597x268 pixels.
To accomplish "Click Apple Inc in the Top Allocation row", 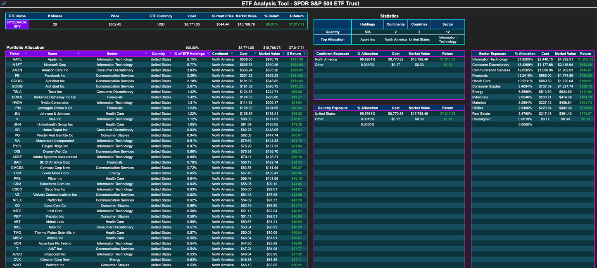I will 368,39.
